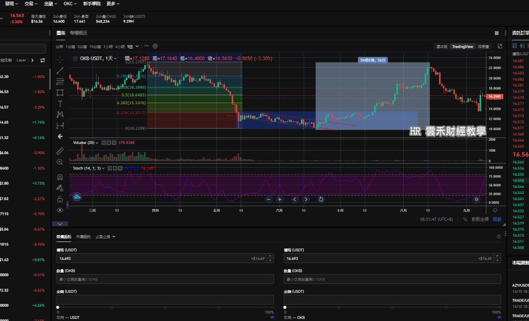The height and width of the screenshot is (321, 529).
Task: Select the ruler measure tool
Action: pyautogui.click(x=60, y=150)
